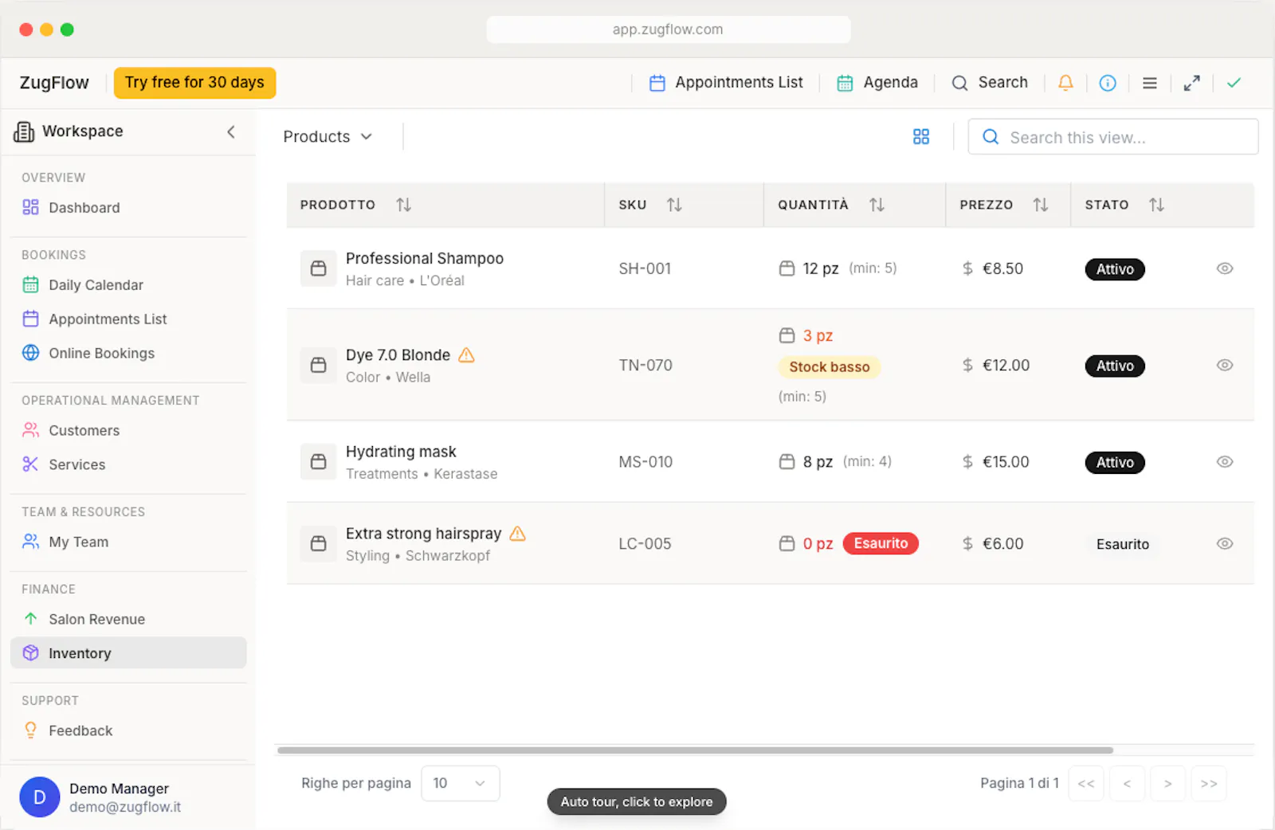
Task: Click the Attivo badge in Hydrating mask row
Action: tap(1115, 463)
